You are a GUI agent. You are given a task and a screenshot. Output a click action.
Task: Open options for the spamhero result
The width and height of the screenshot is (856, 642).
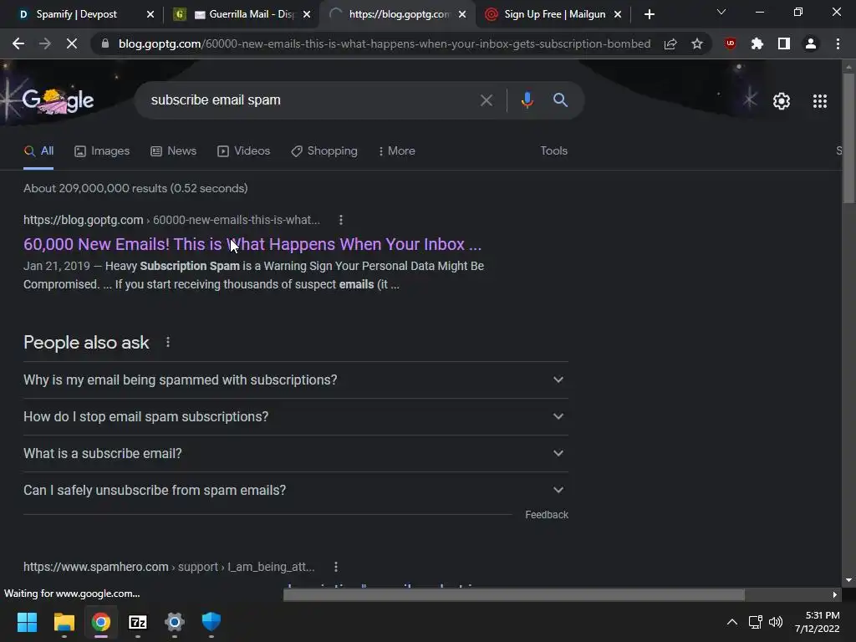[x=336, y=567]
